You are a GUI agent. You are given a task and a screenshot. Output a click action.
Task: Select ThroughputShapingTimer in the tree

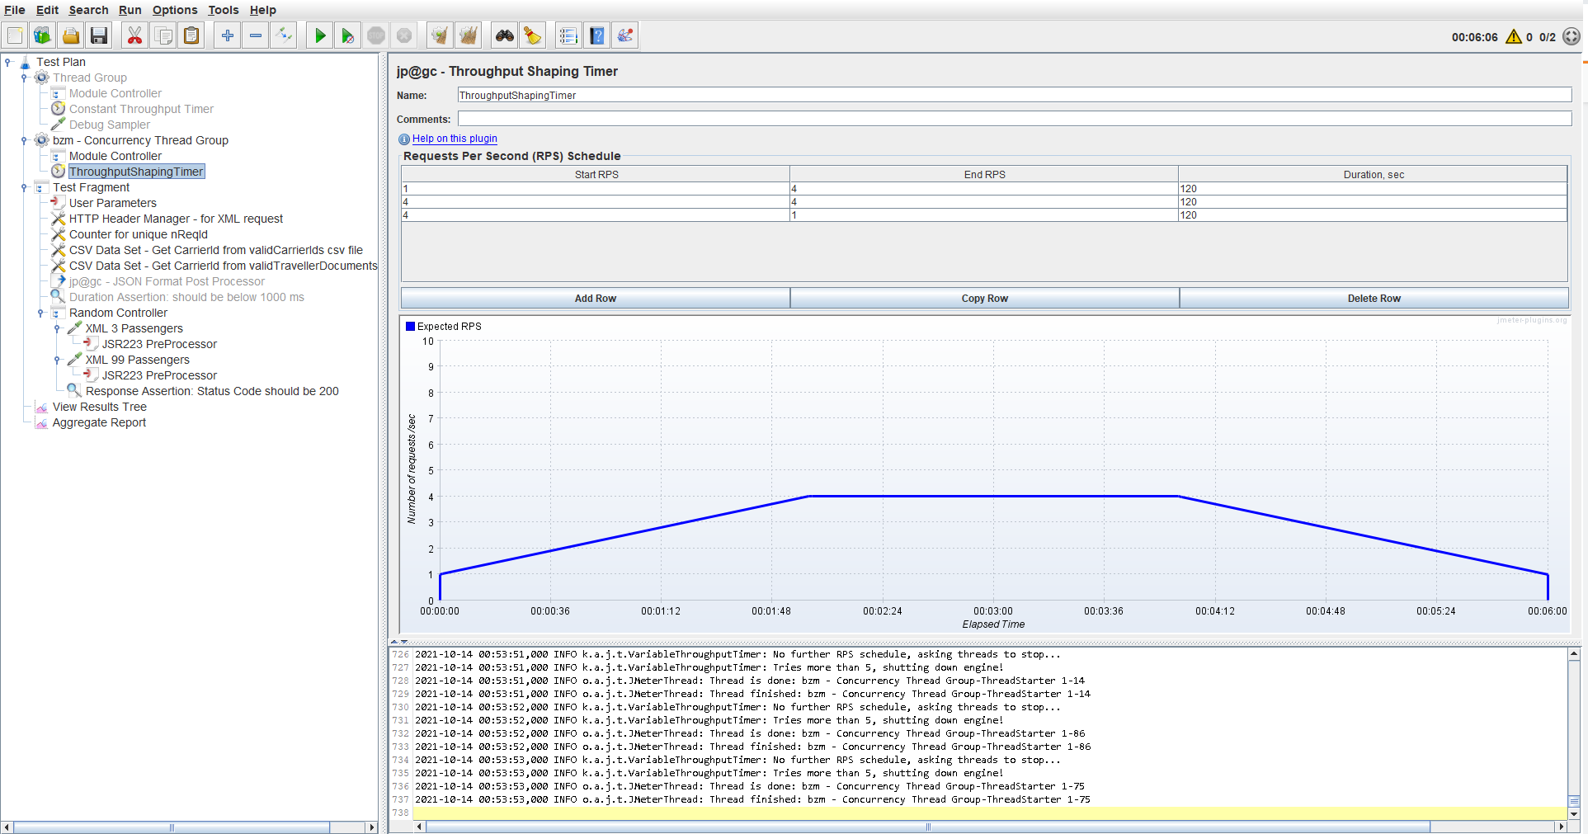coord(136,172)
